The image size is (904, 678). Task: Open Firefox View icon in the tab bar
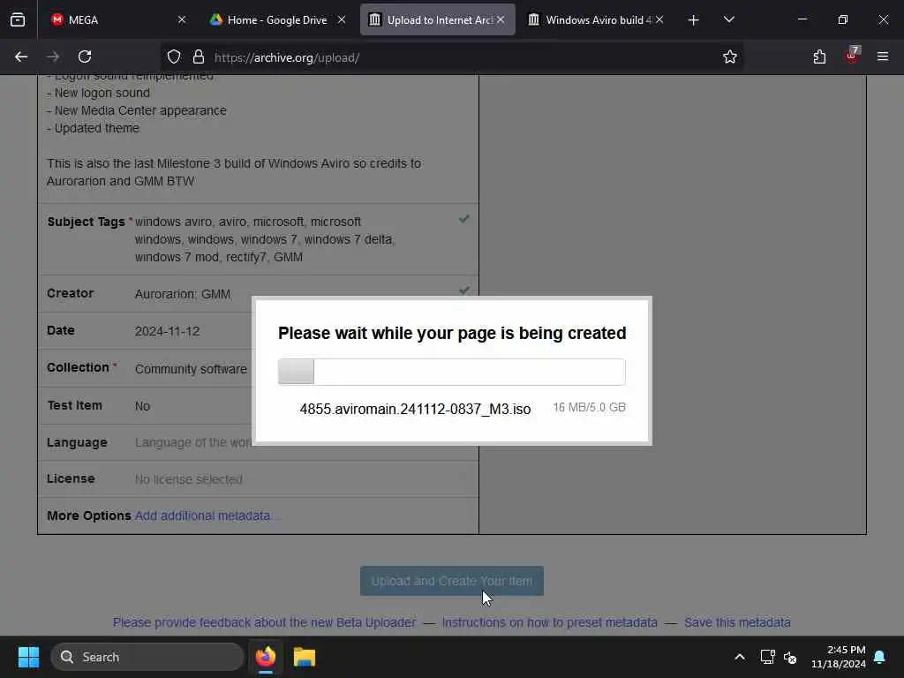coord(18,19)
